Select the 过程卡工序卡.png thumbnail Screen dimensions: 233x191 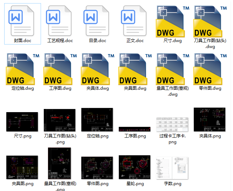[172, 124]
